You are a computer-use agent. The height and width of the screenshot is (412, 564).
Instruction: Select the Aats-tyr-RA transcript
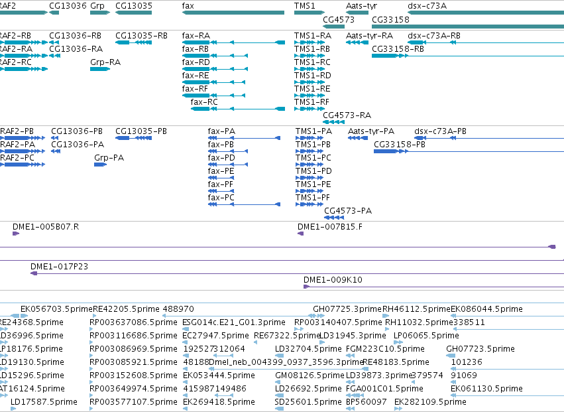[x=369, y=36]
